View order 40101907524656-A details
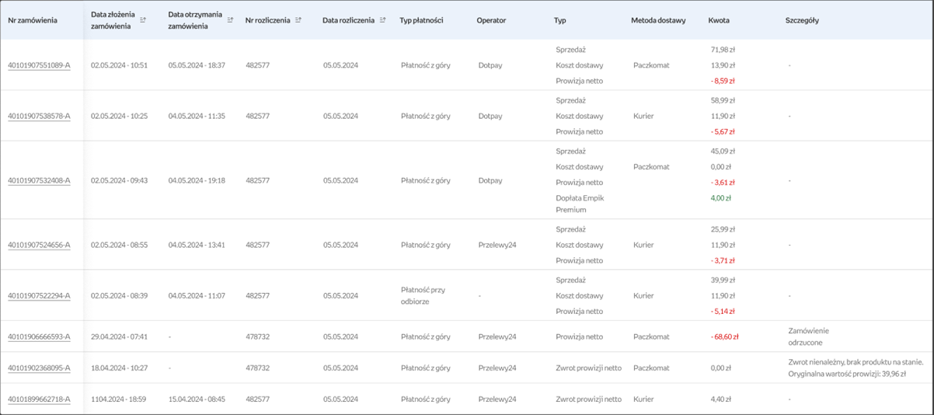This screenshot has height=415, width=934. click(x=39, y=245)
